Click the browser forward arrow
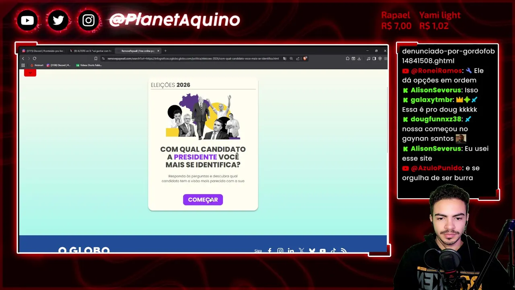Screen dimensions: 515x290 (x=29, y=58)
